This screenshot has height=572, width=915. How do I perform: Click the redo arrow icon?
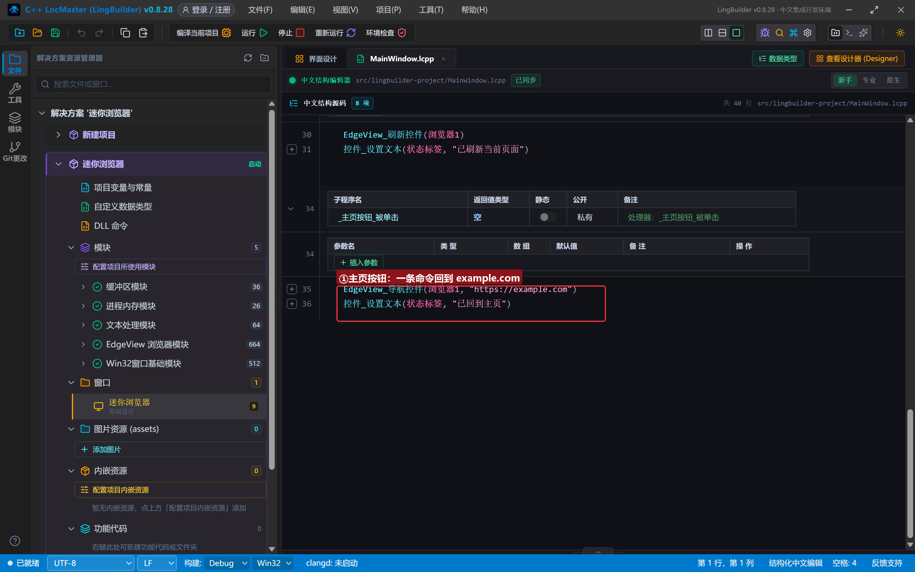(x=99, y=33)
